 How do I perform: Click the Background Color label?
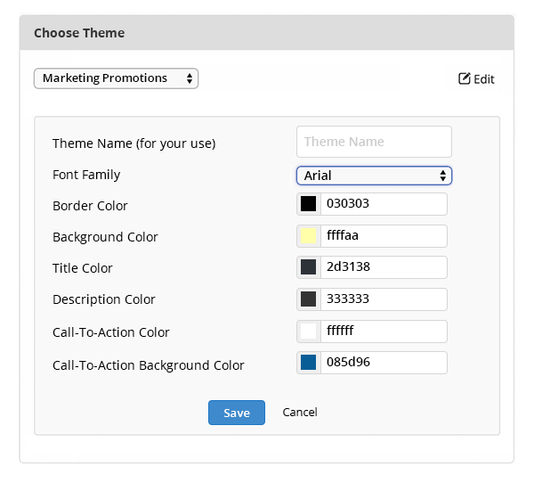coord(105,237)
